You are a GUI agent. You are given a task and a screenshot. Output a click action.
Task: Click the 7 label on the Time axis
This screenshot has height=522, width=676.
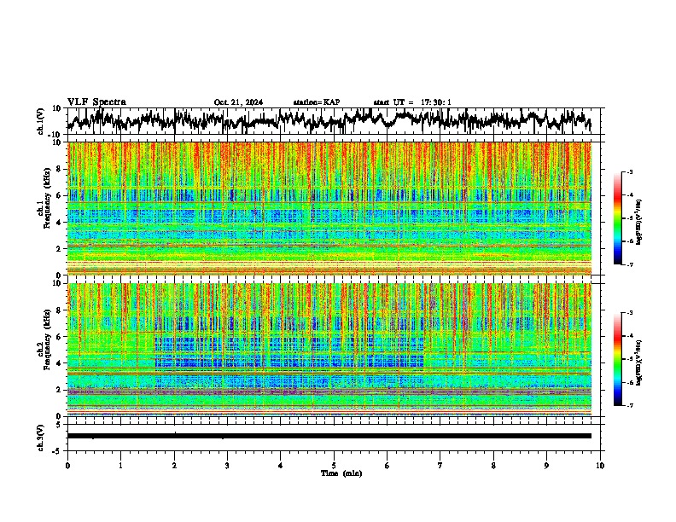[440, 466]
